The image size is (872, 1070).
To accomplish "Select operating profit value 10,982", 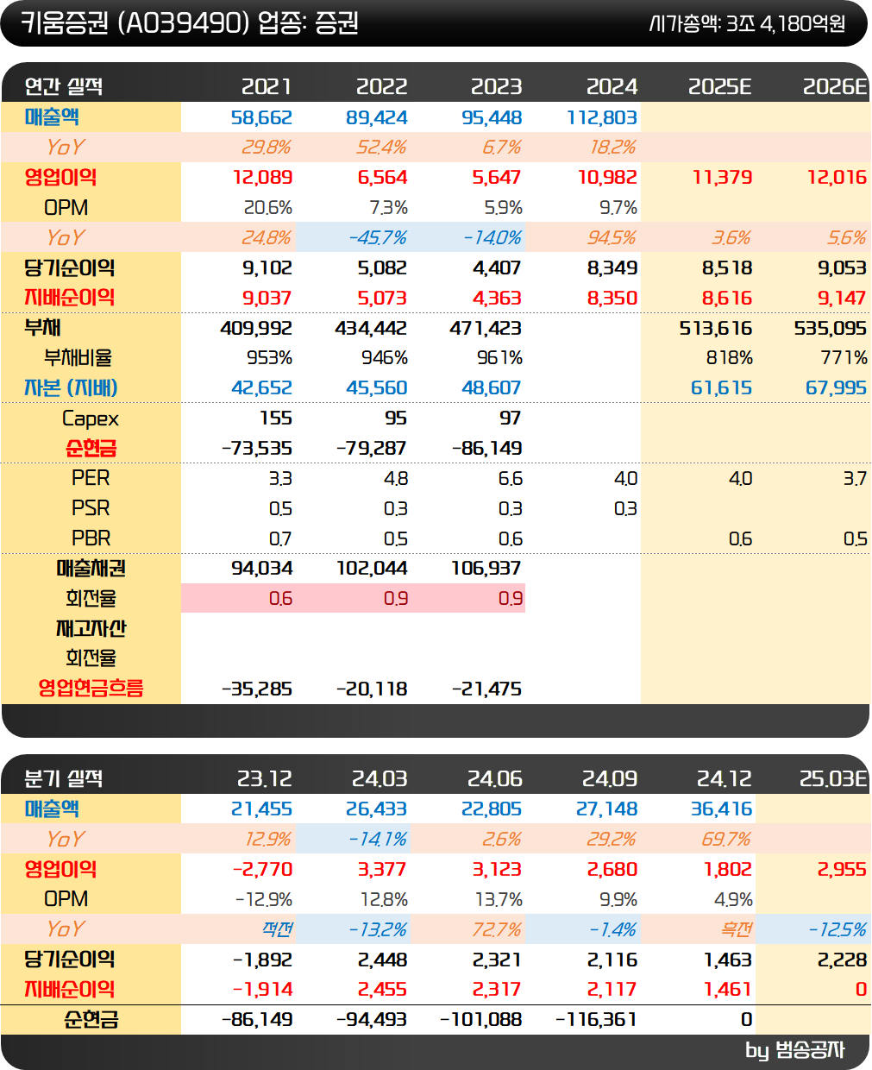I will (x=607, y=178).
